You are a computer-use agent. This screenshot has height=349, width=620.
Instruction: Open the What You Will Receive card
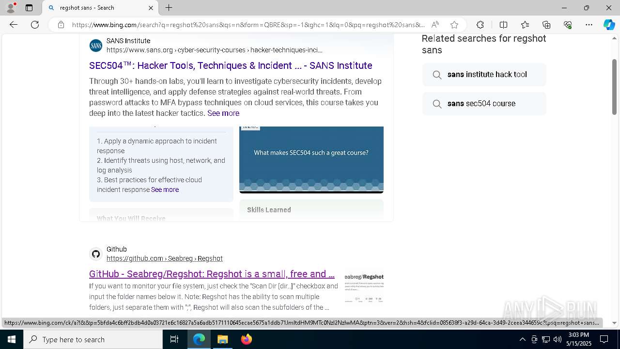coord(161,215)
